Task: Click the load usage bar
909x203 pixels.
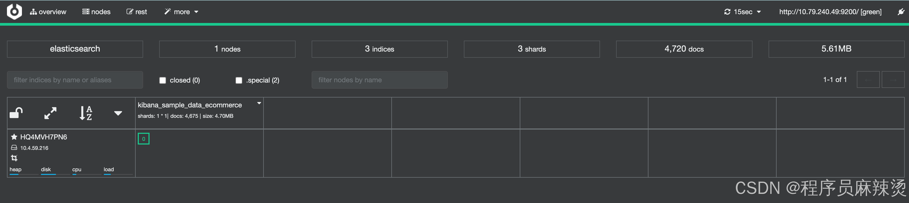Action: point(118,174)
